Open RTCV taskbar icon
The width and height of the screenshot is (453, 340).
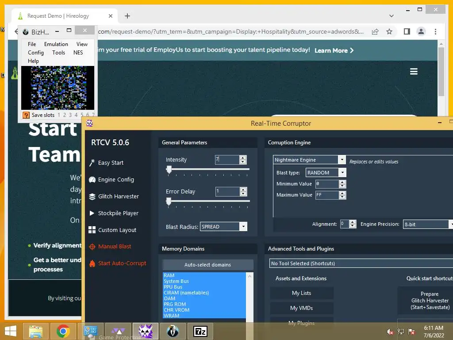click(x=145, y=331)
